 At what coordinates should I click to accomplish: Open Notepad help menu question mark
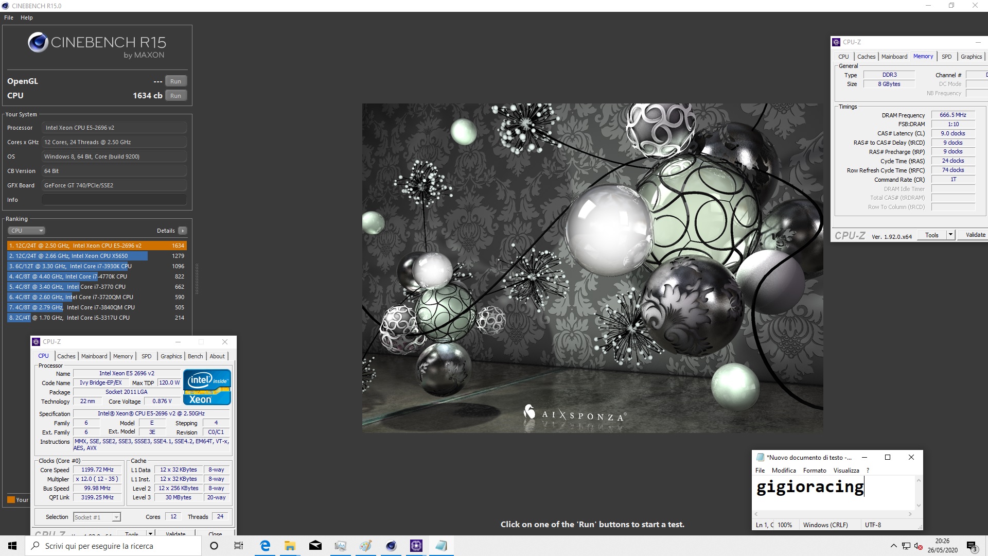point(868,471)
